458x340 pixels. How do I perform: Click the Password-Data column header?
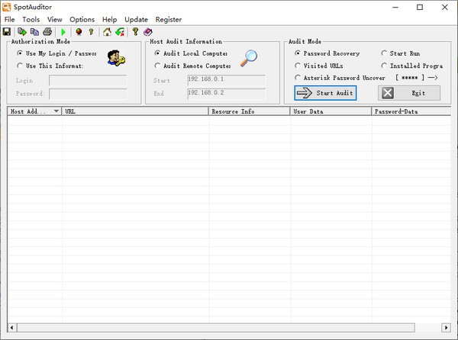pyautogui.click(x=411, y=111)
